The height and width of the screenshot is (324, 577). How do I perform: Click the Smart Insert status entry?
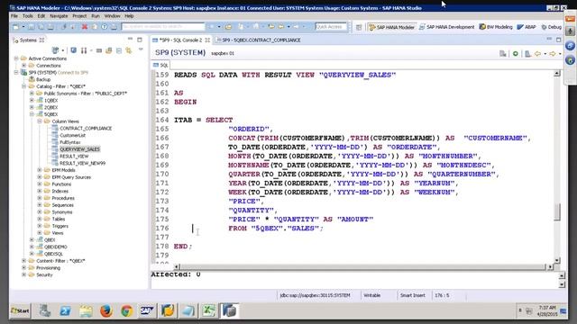click(x=413, y=295)
